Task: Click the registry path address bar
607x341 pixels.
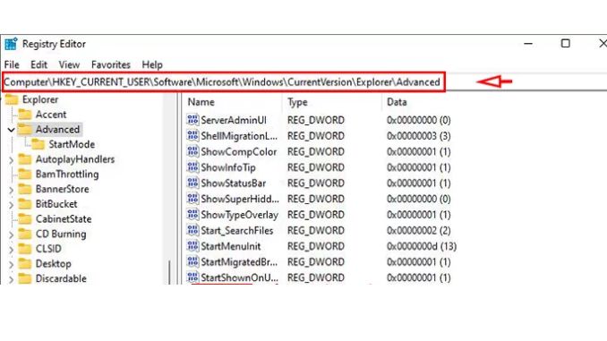Action: [224, 82]
